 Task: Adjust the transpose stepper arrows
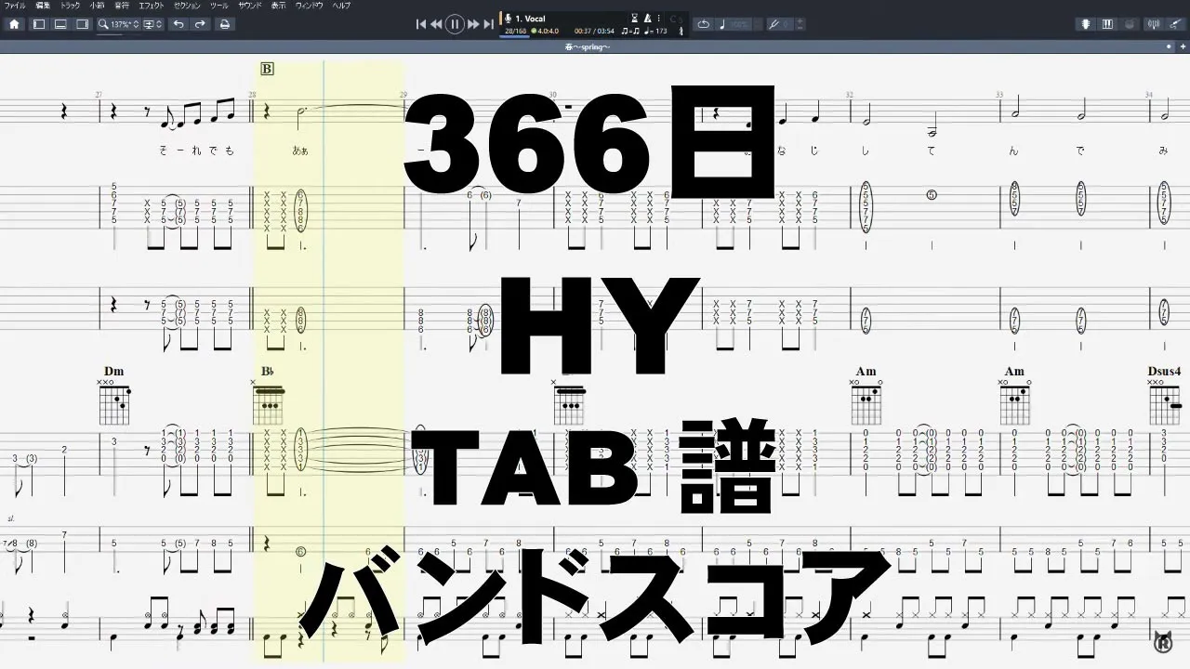click(x=800, y=24)
